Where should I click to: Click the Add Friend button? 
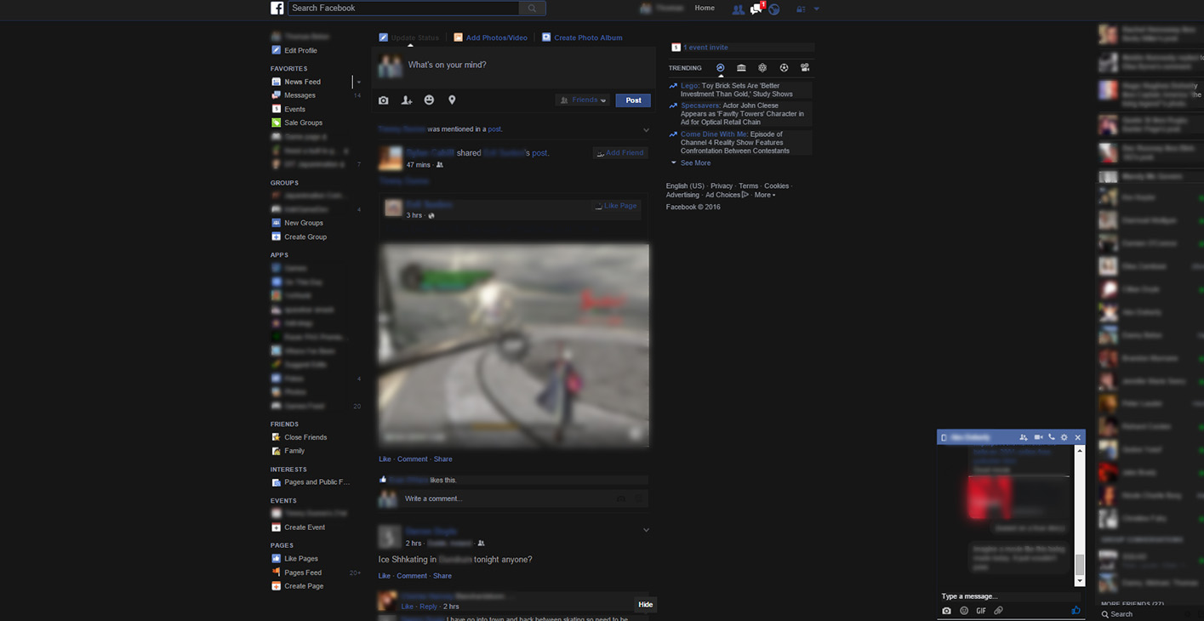click(x=620, y=153)
